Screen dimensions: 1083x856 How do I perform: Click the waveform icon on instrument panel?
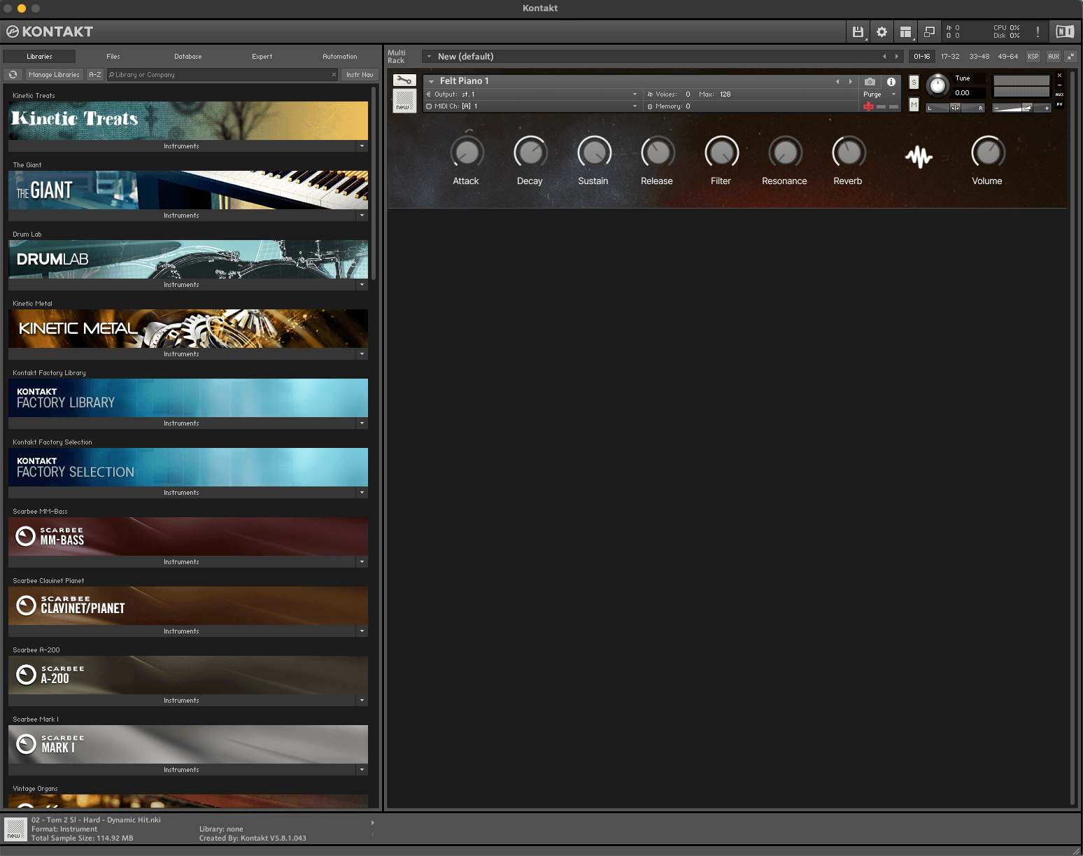(919, 157)
